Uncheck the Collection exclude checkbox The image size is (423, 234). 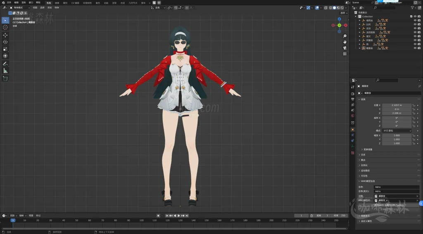411,17
